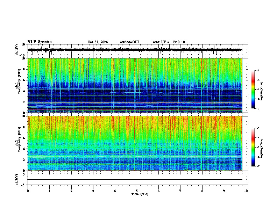Click time axis tick label "9"

coord(224,191)
